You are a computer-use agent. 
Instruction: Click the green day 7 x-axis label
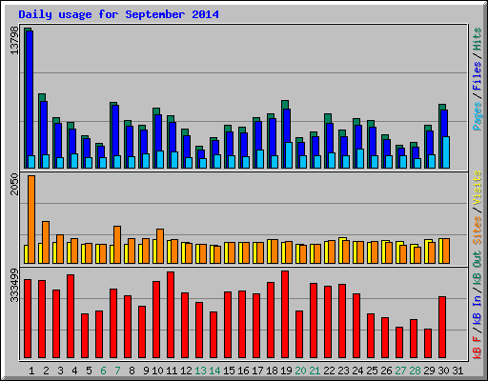pyautogui.click(x=117, y=371)
